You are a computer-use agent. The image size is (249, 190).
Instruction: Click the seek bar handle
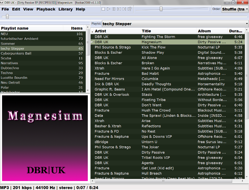(x=7, y=16)
